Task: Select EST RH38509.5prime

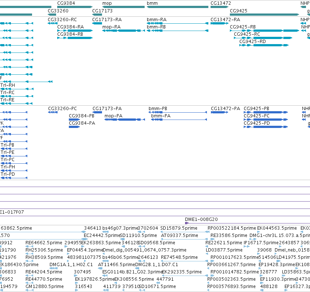Action: (44, 257)
